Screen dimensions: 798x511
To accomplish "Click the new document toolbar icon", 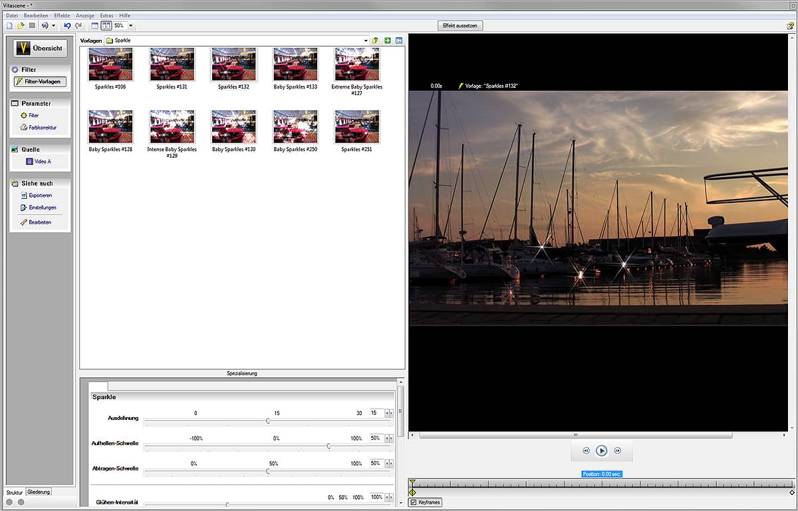I will pos(9,25).
